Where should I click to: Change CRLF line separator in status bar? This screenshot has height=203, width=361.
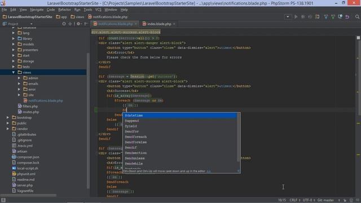tap(294, 200)
